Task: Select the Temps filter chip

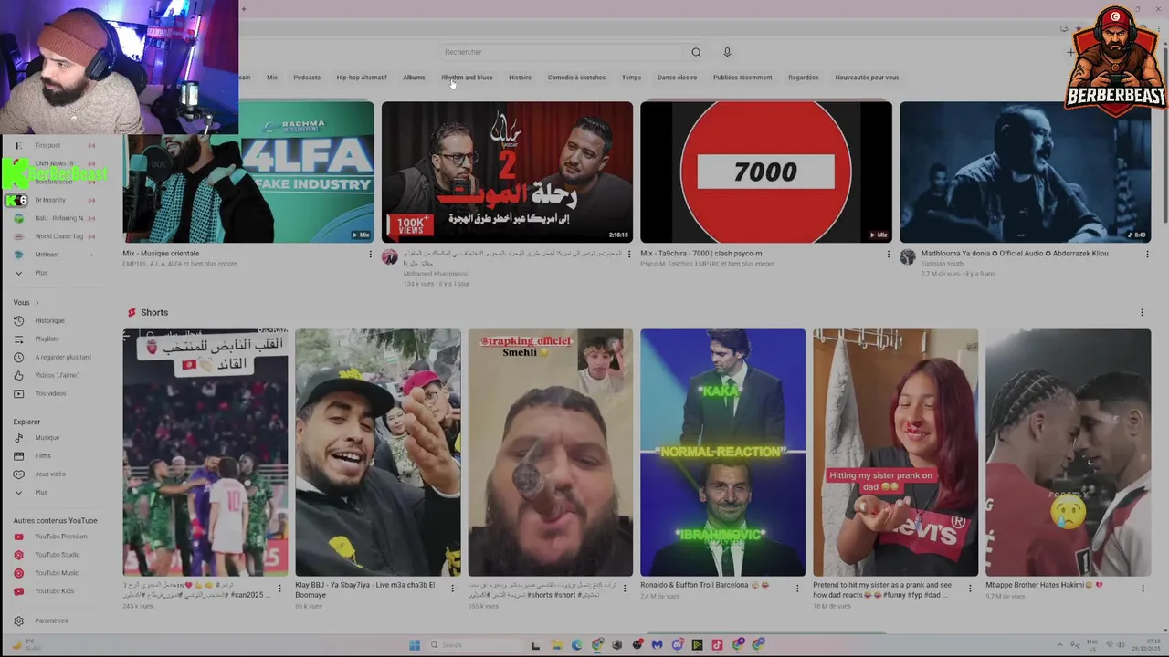Action: pos(632,78)
